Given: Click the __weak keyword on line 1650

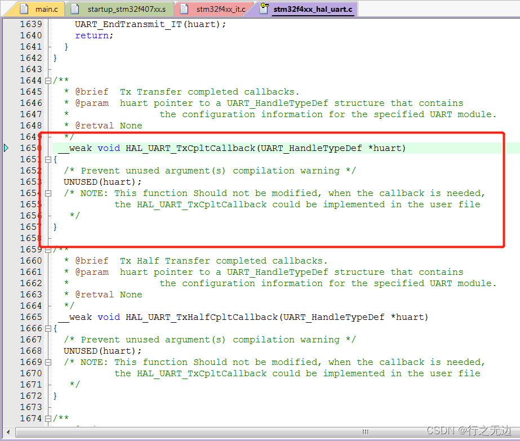Looking at the screenshot, I should point(75,148).
